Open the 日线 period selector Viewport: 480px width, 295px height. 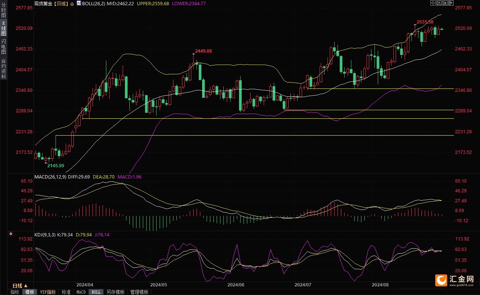point(21,286)
